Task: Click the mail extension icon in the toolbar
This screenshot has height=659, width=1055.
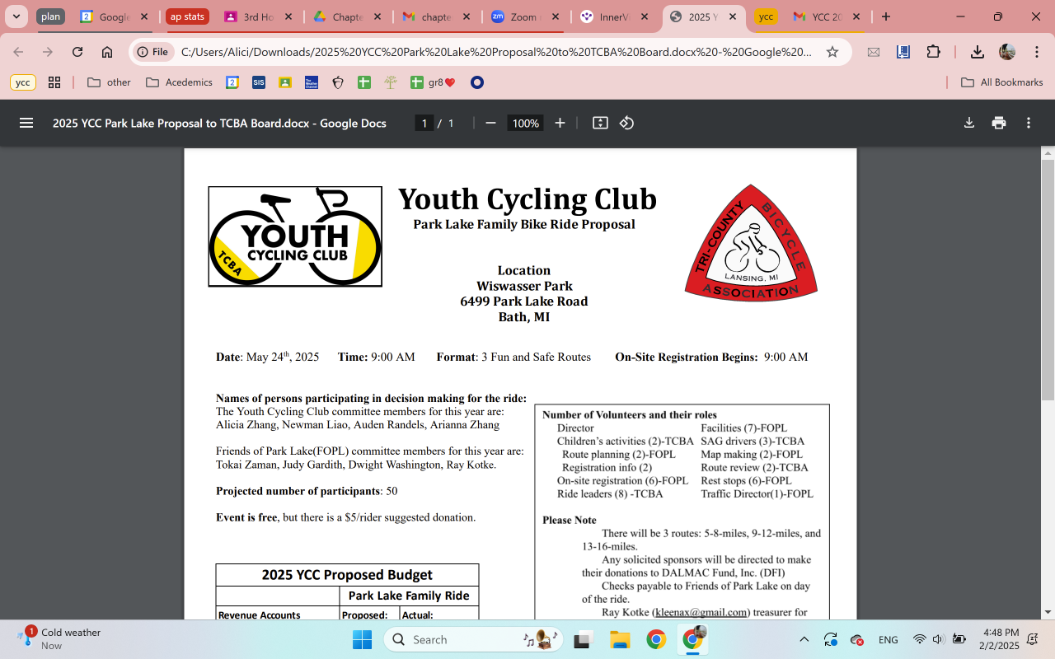Action: click(874, 52)
